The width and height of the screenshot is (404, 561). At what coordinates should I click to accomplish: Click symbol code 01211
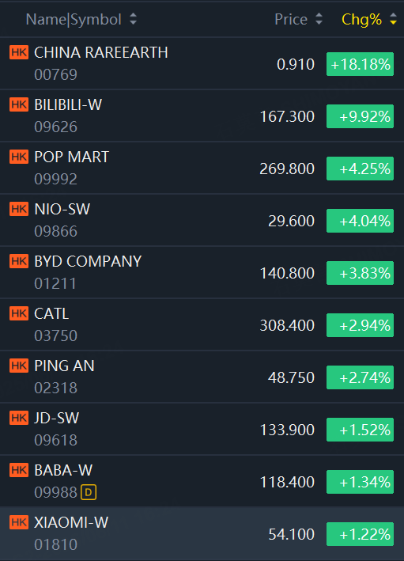pos(55,284)
